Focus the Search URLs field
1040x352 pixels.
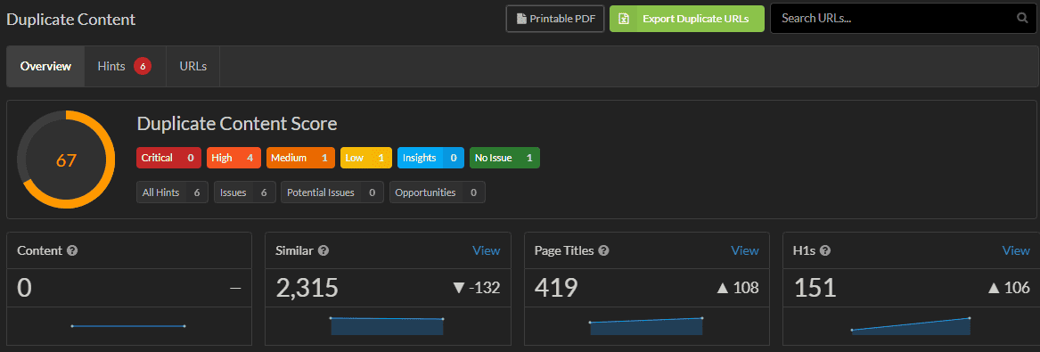[x=904, y=19]
